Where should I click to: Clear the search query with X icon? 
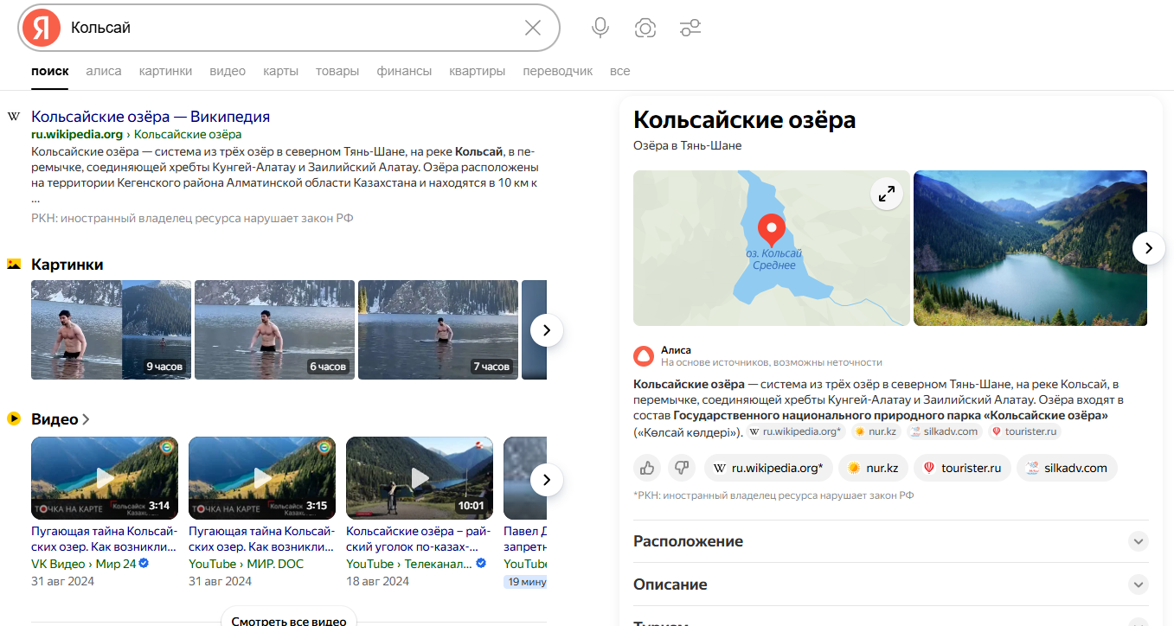pyautogui.click(x=533, y=28)
